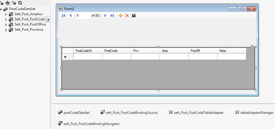Click the Move Last navigator icon

(112, 15)
